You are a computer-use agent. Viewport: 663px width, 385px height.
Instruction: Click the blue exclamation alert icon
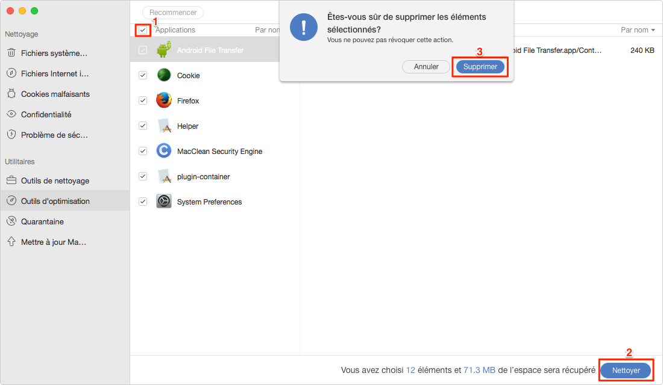click(304, 27)
